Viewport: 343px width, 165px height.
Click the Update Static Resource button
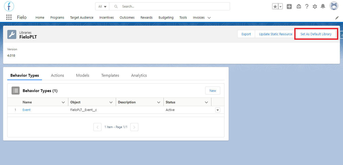[276, 34]
